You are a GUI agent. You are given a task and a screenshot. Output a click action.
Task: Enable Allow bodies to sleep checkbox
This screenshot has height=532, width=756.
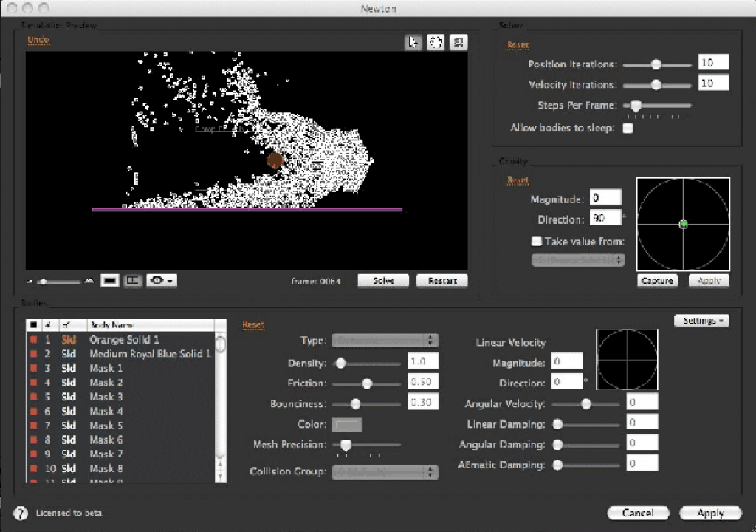(x=628, y=128)
